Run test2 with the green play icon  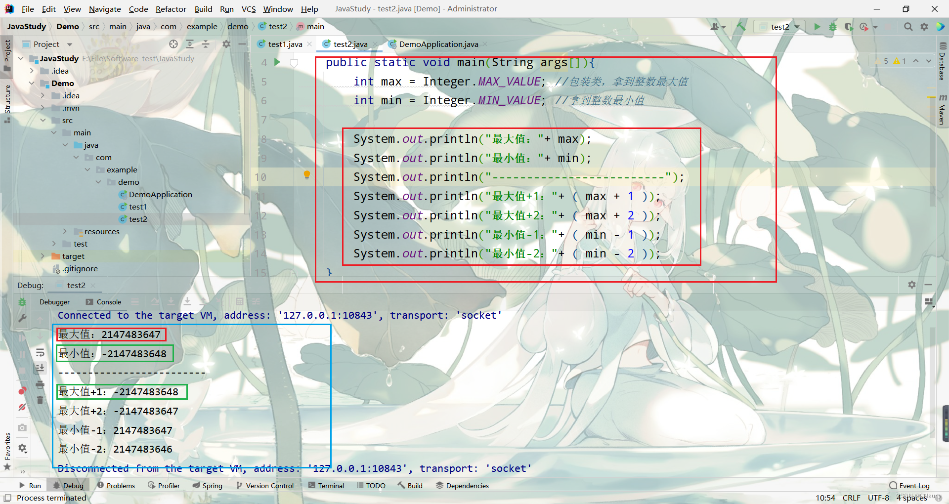click(x=817, y=27)
